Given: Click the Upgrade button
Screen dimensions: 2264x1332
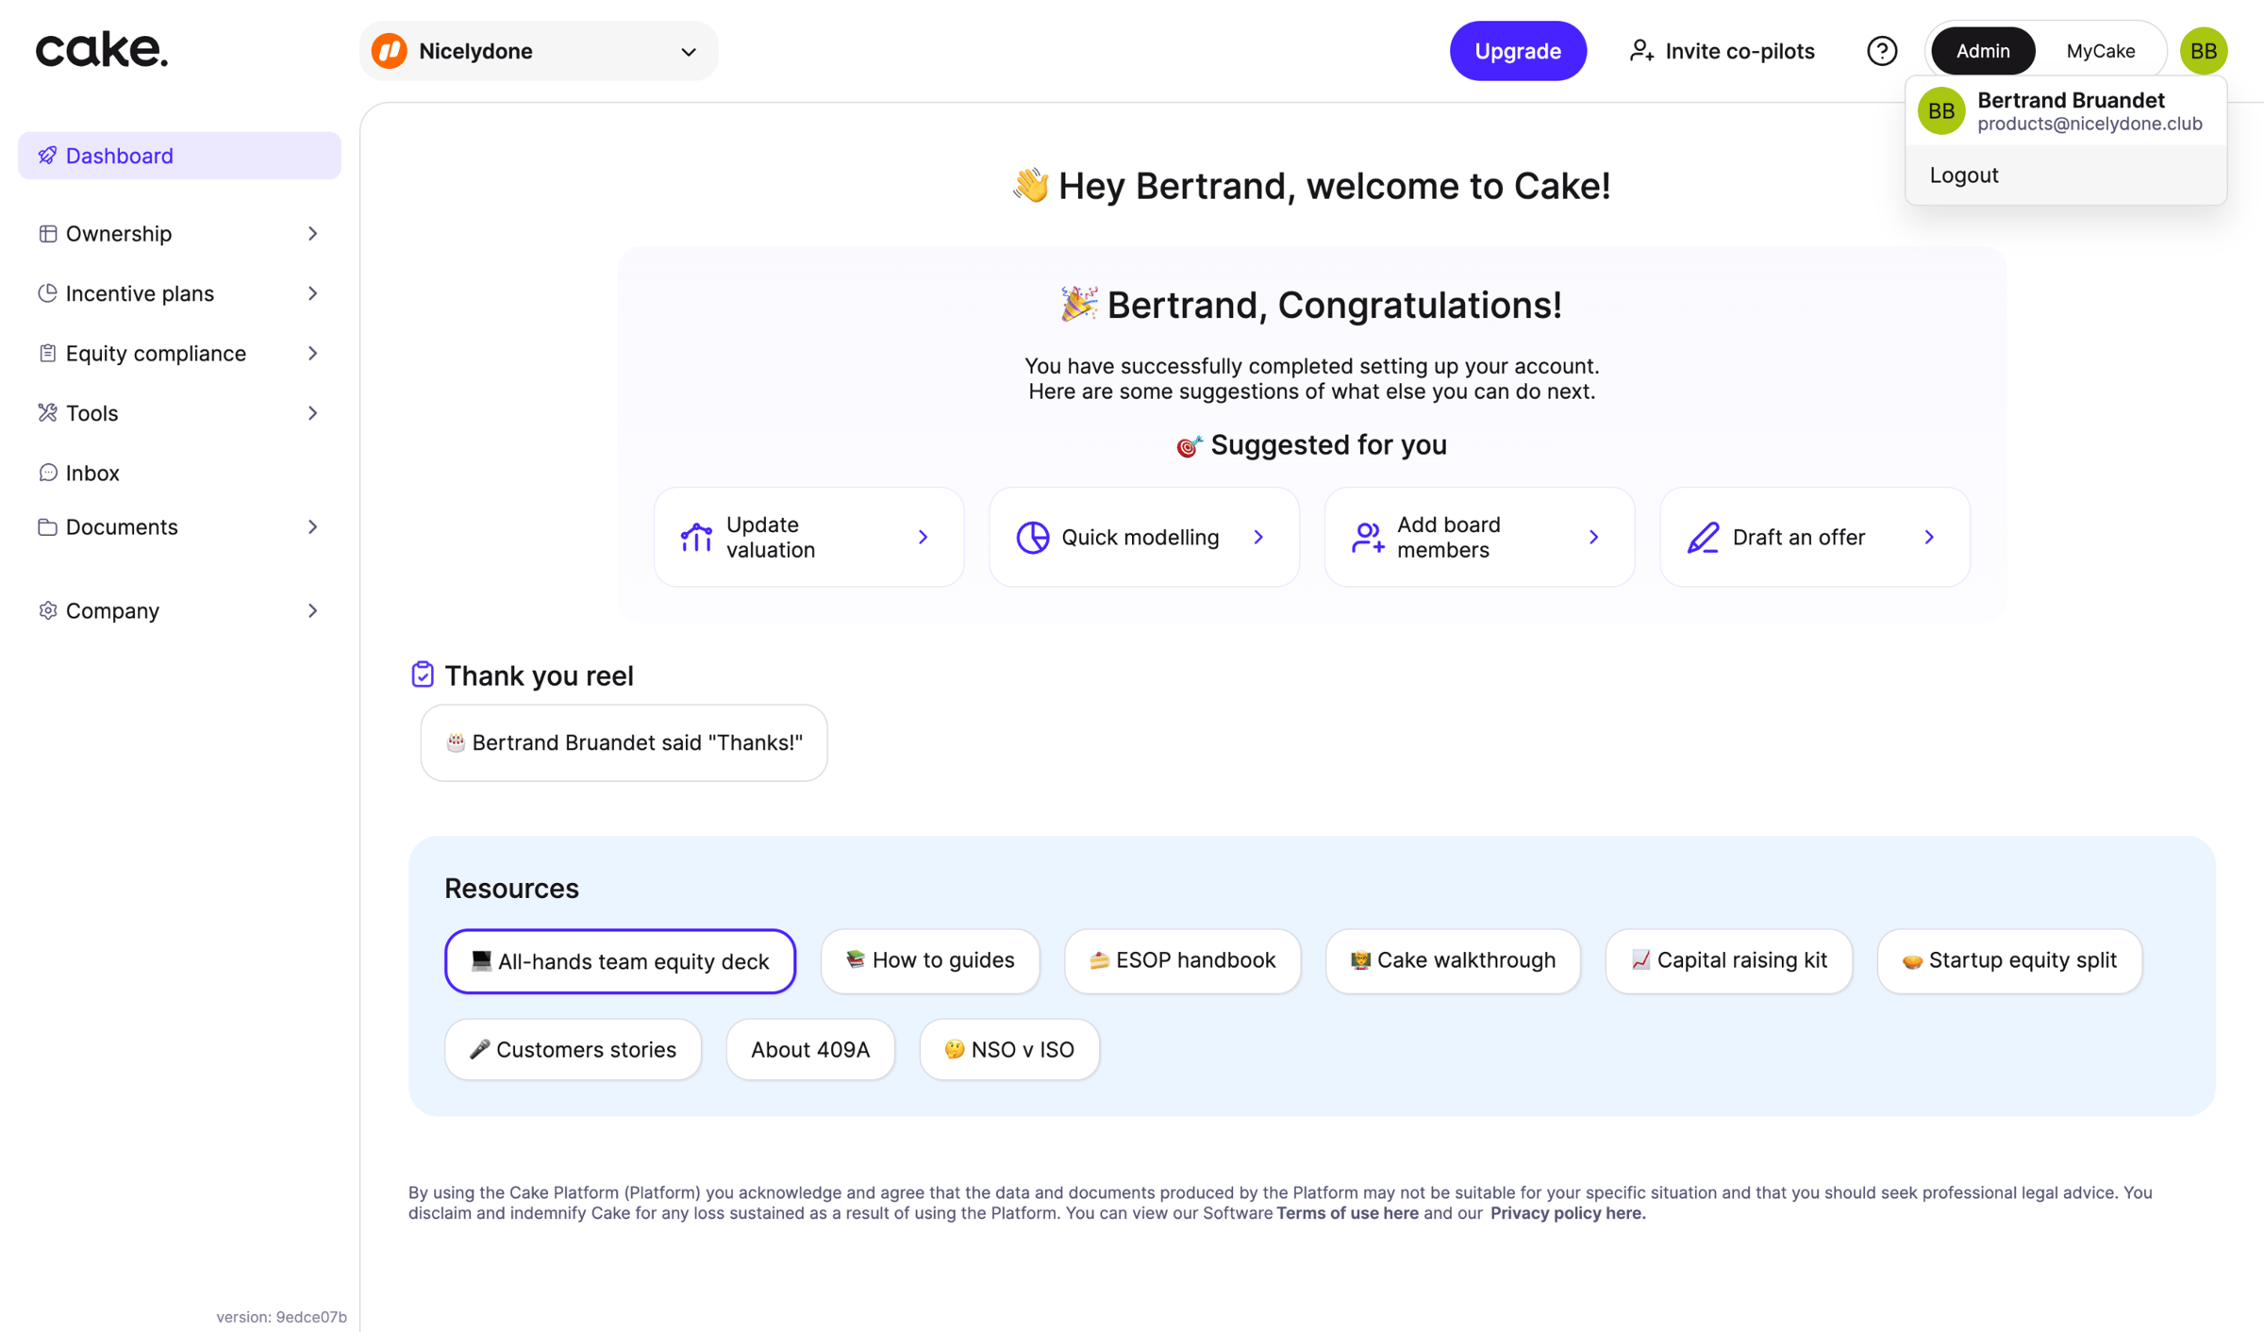Looking at the screenshot, I should 1518,51.
